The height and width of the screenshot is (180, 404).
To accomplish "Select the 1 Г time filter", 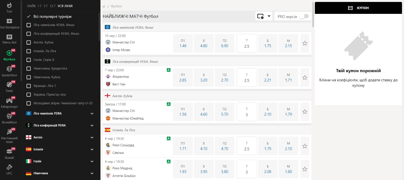I will coord(40,6).
